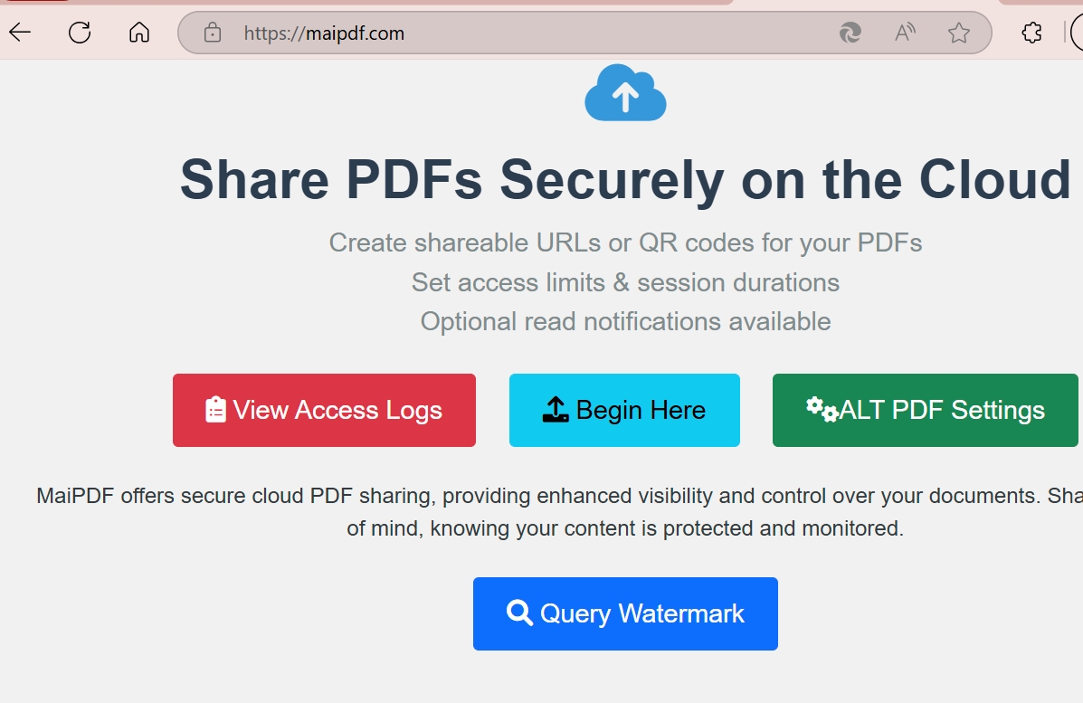
Task: Click the blue cloud upload icon
Action: click(x=625, y=93)
